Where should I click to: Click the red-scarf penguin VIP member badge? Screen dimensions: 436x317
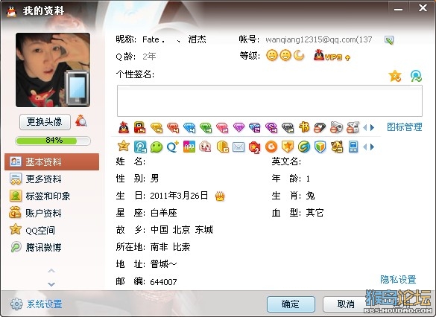click(x=124, y=128)
